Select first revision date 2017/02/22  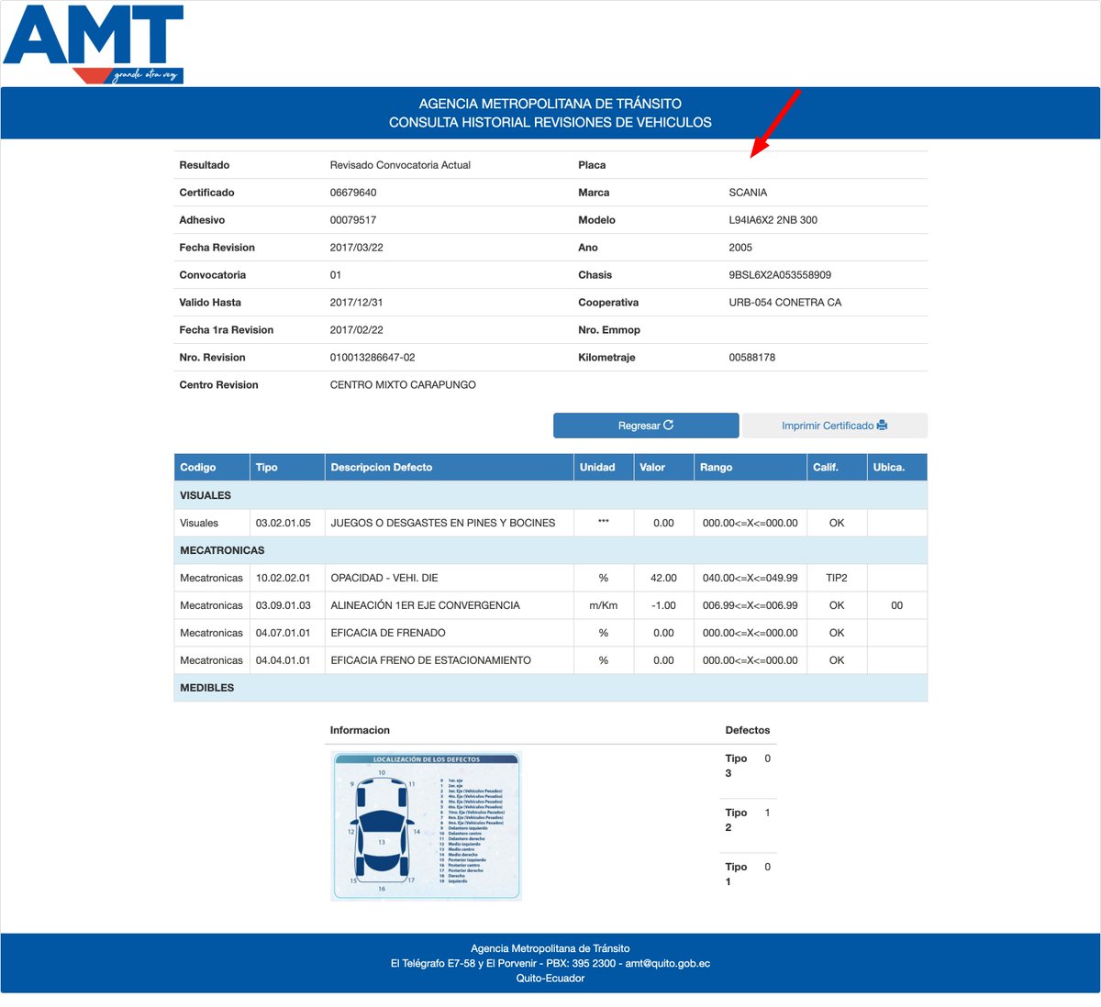click(x=357, y=330)
